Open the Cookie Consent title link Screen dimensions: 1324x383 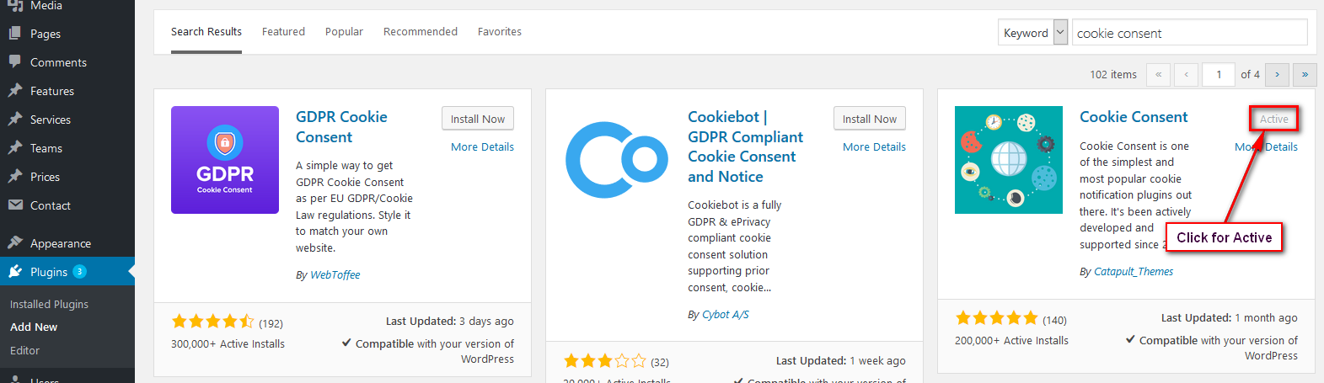click(x=1134, y=117)
